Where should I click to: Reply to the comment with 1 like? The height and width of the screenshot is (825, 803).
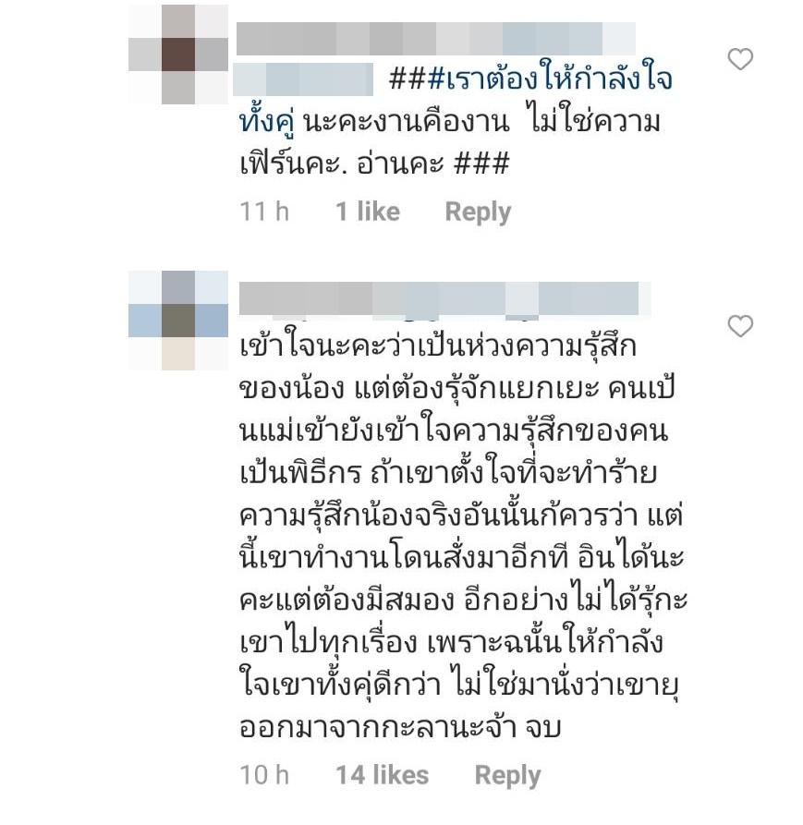(x=478, y=212)
